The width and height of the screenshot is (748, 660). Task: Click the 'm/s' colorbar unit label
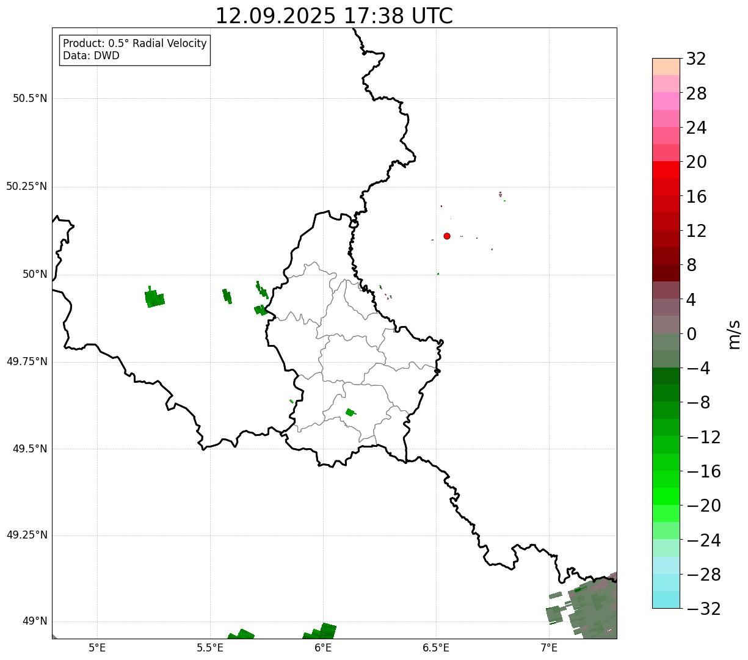tap(733, 334)
